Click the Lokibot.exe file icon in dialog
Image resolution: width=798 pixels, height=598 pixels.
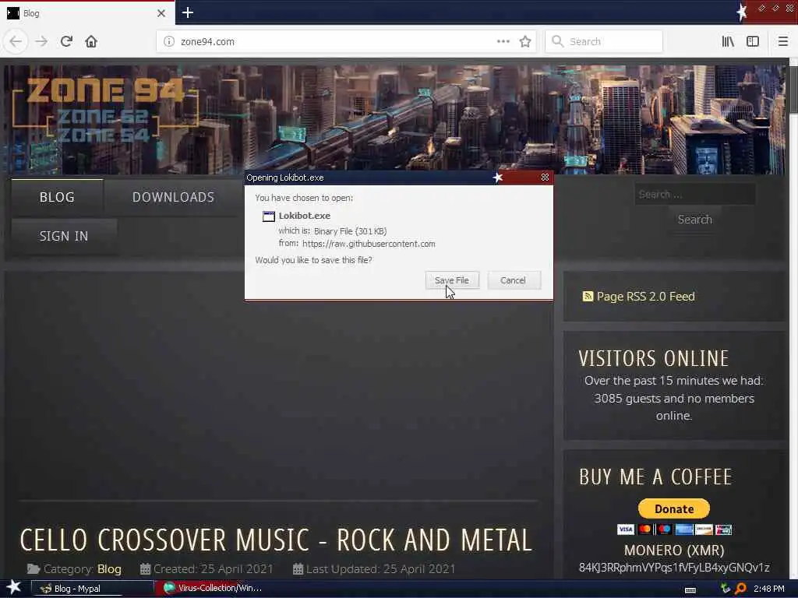268,216
